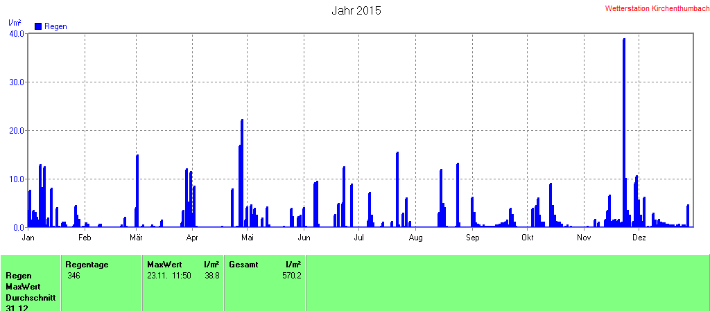Click the Okt month marker

point(527,238)
